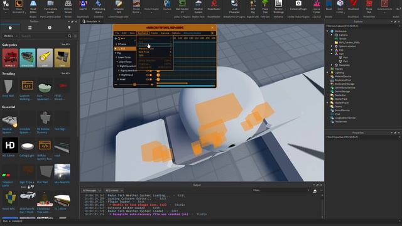The image size is (402, 226).
Task: Toggle the lock square on the RightHand track
Action: (151, 75)
